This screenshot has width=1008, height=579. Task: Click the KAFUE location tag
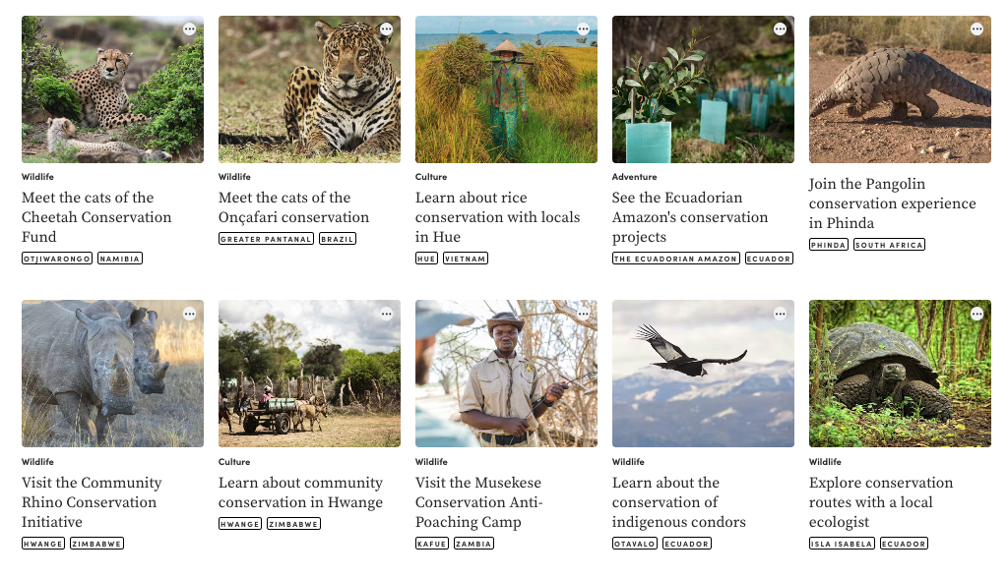point(432,544)
